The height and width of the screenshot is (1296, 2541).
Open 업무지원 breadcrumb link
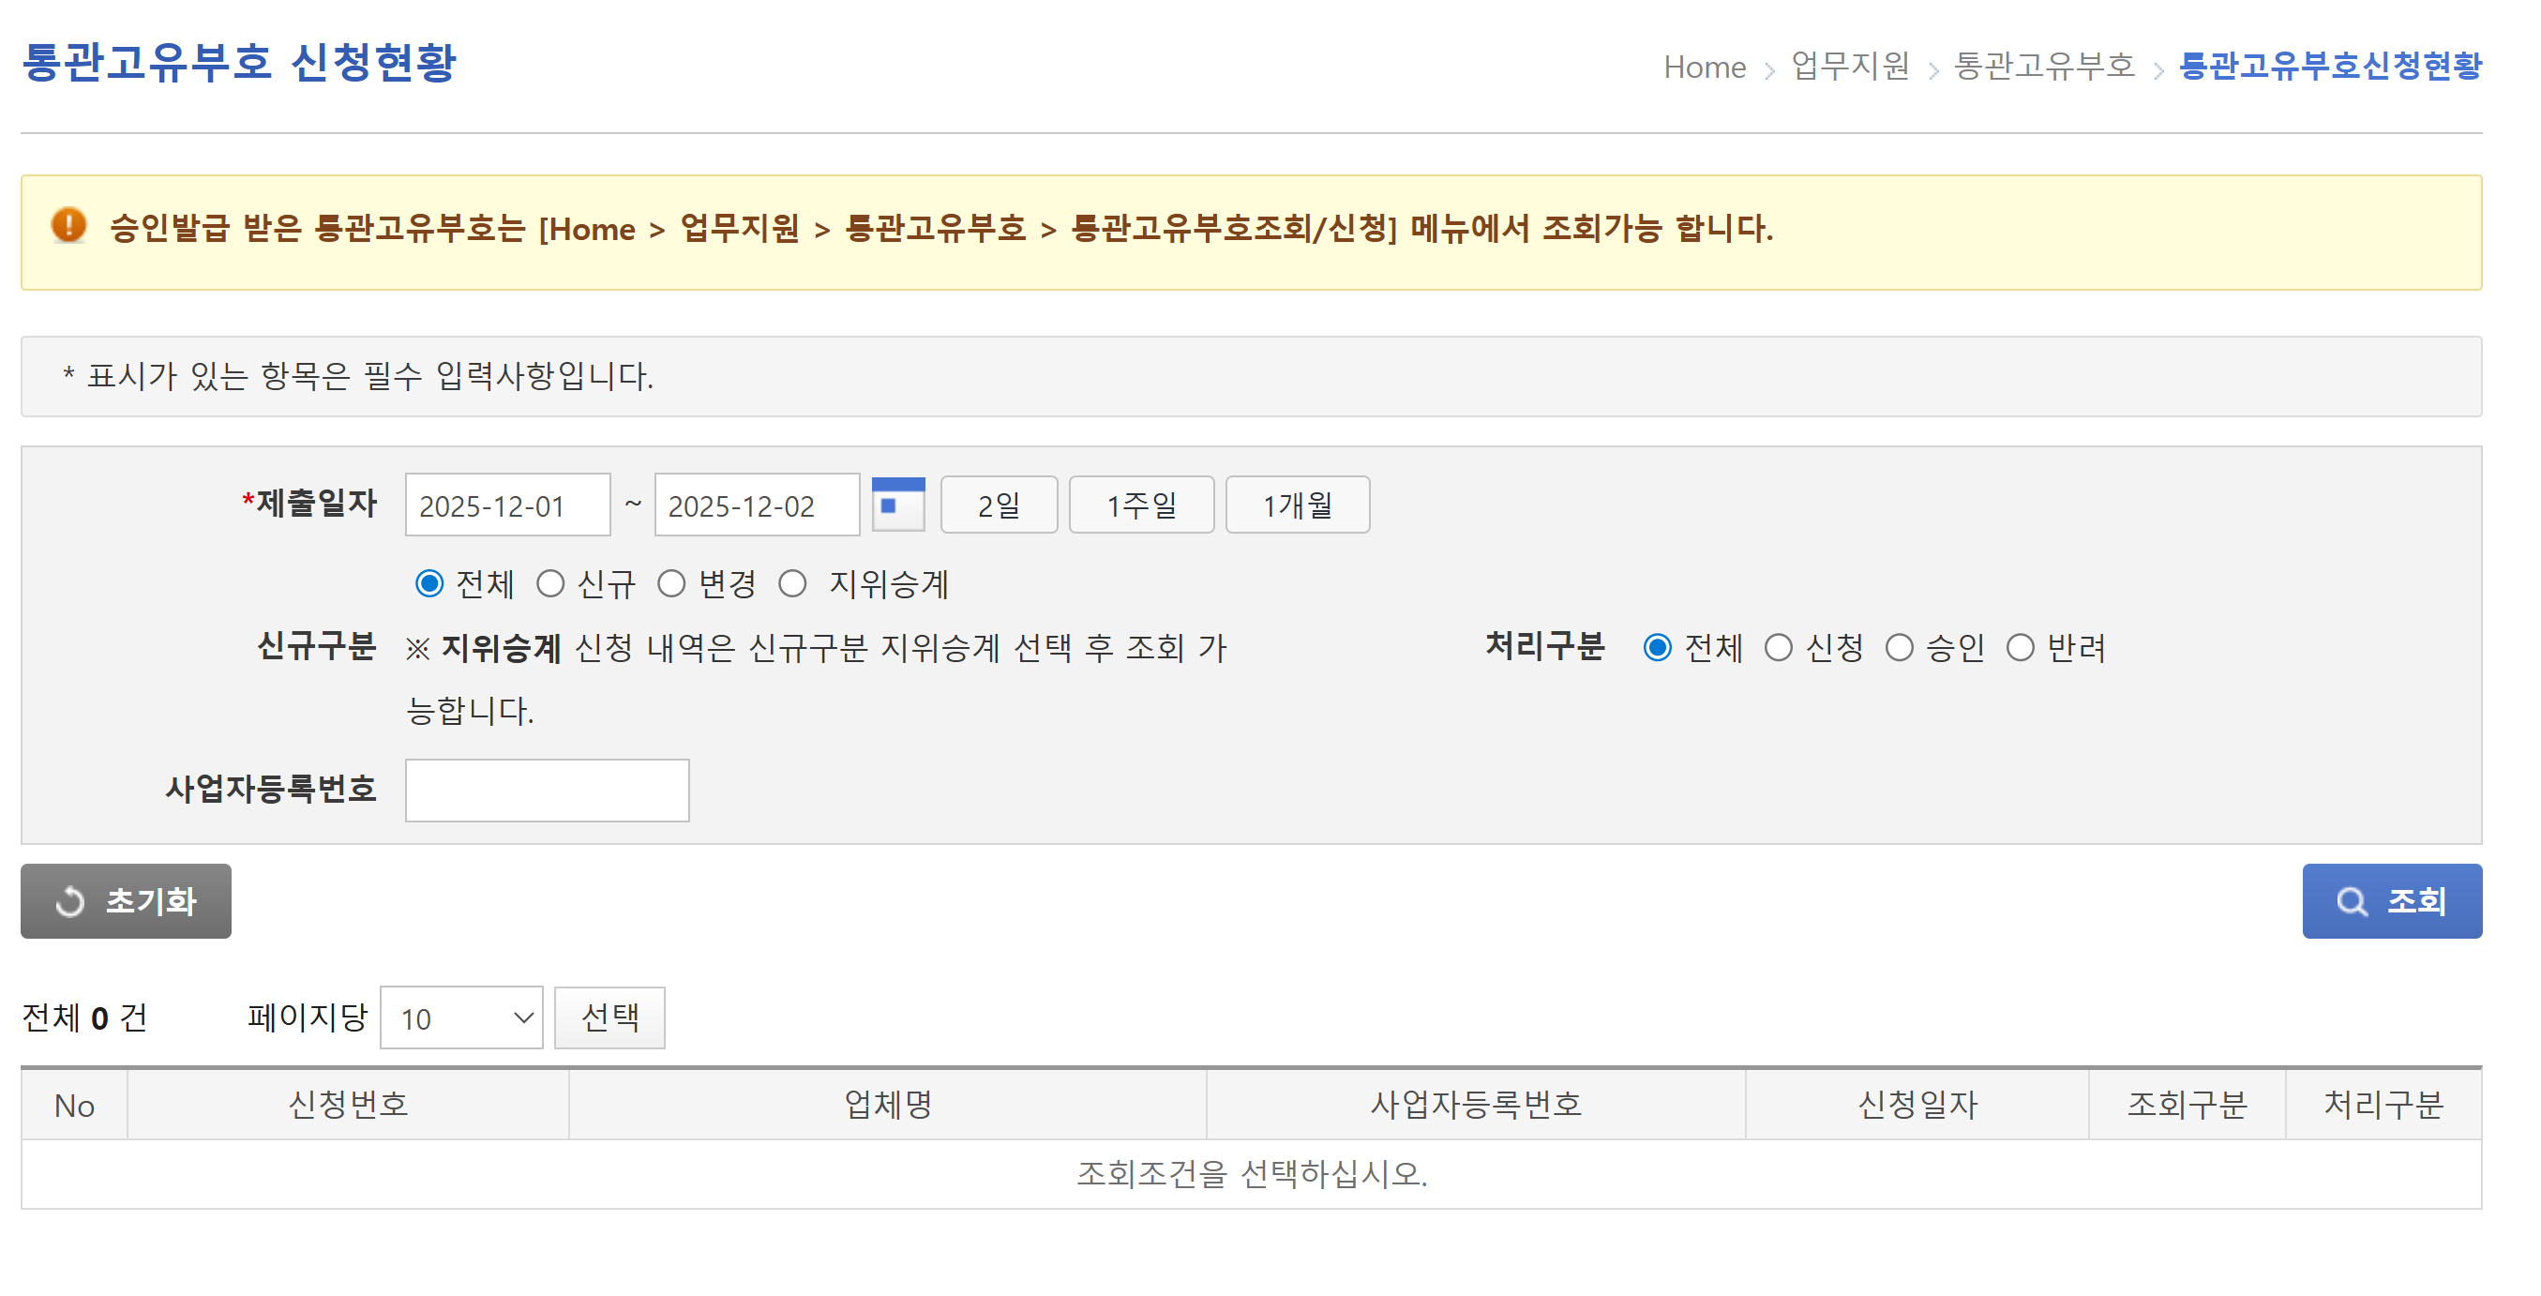click(1850, 66)
